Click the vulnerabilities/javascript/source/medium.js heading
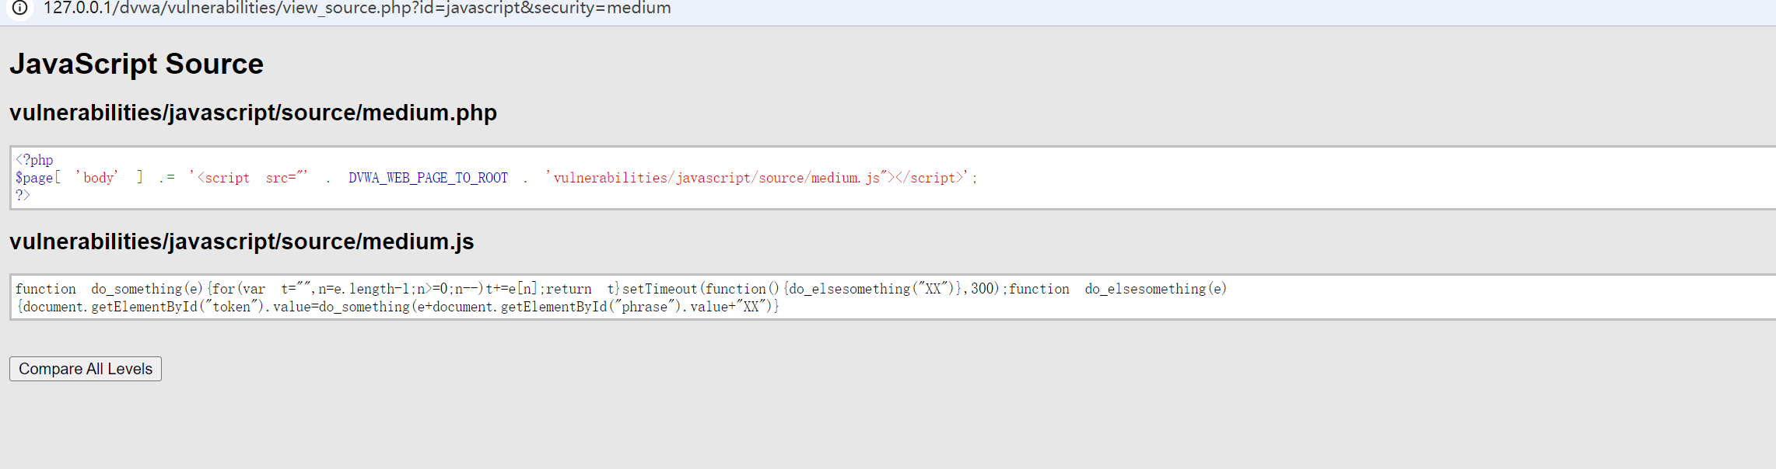 241,241
